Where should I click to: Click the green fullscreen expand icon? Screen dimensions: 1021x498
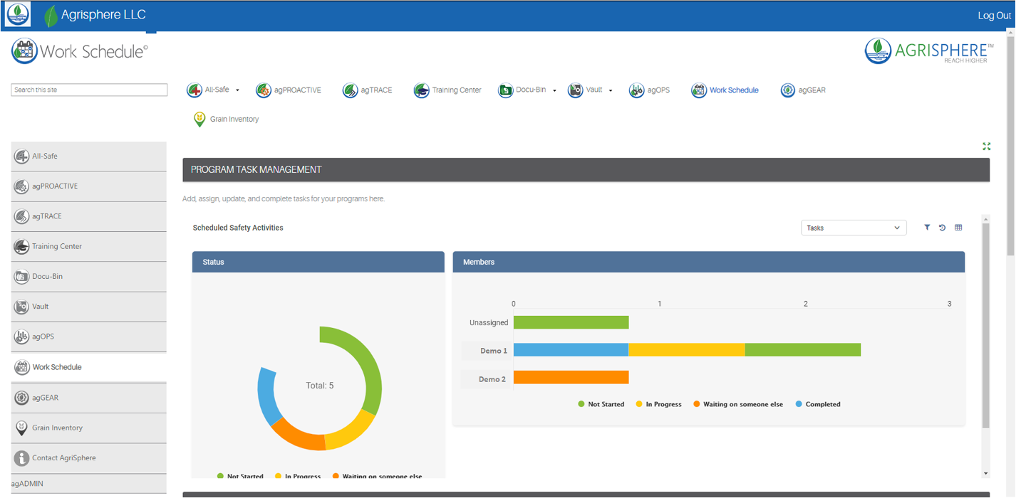click(x=986, y=147)
